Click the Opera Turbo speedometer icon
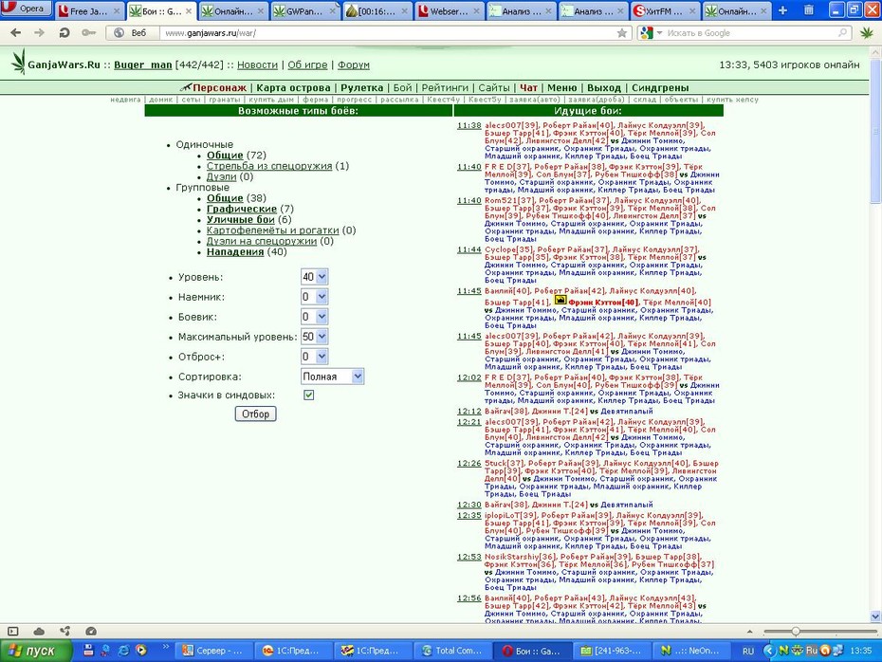 90,631
